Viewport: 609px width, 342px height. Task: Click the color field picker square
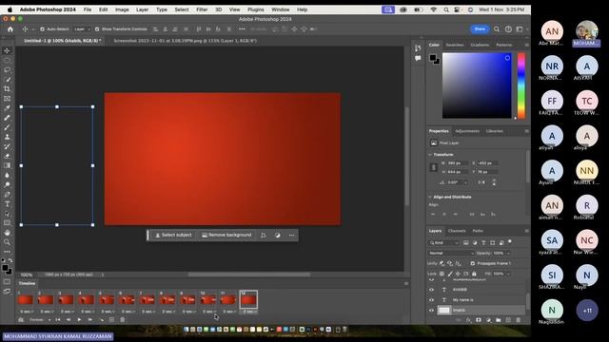coord(477,85)
